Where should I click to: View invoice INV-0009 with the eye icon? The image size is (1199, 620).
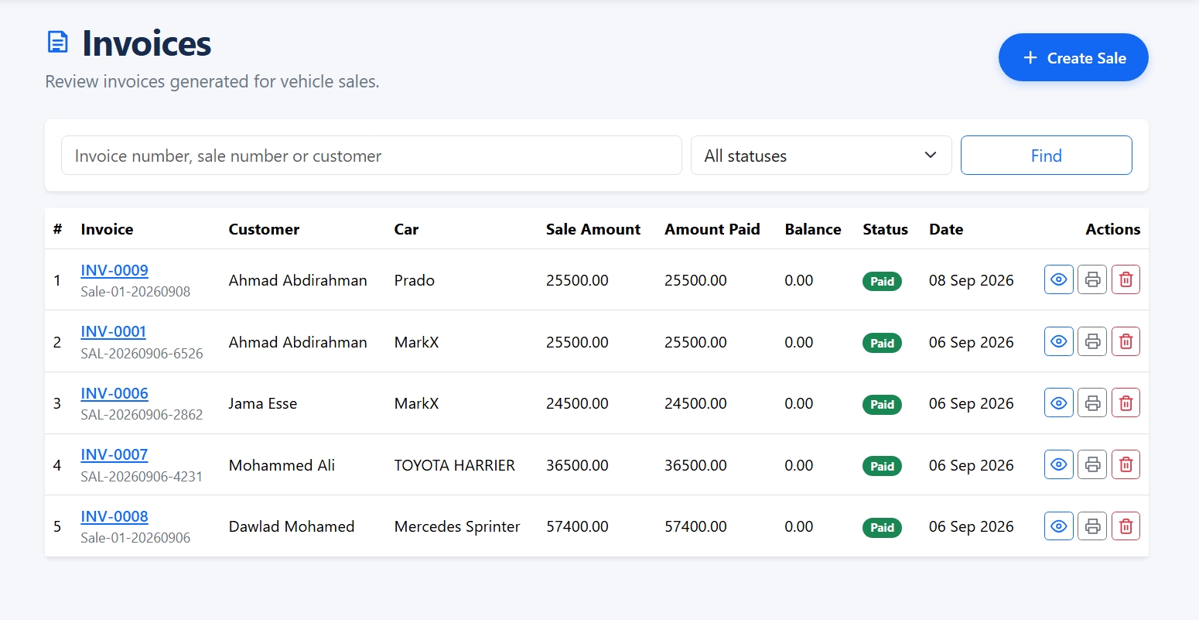point(1059,279)
